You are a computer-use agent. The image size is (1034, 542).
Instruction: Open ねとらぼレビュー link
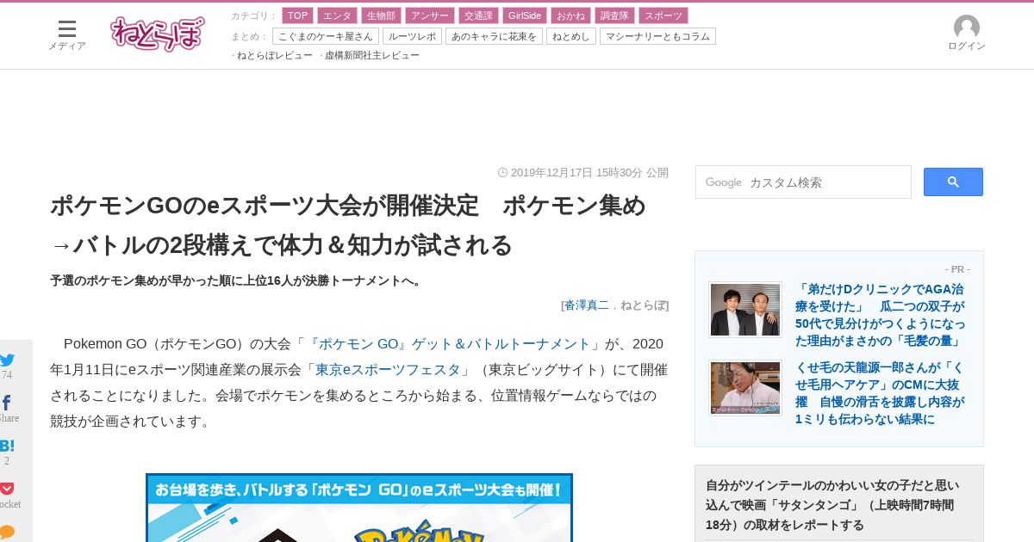[275, 55]
